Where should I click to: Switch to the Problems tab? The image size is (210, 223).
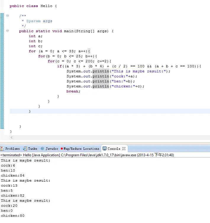(10, 149)
